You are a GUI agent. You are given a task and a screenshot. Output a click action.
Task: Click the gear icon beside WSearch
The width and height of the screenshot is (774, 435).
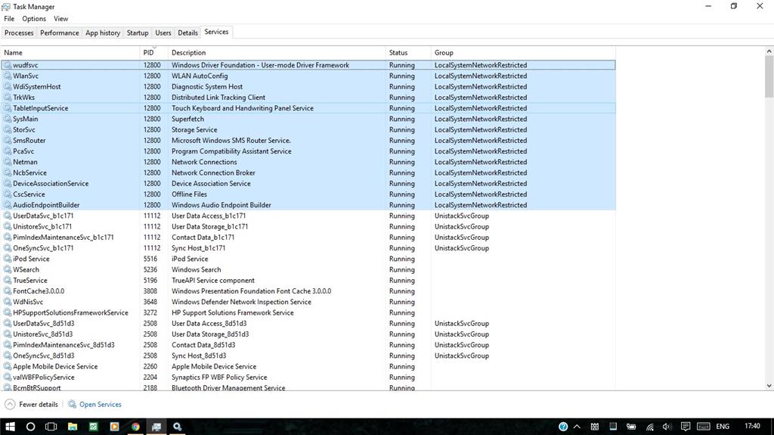[8, 270]
